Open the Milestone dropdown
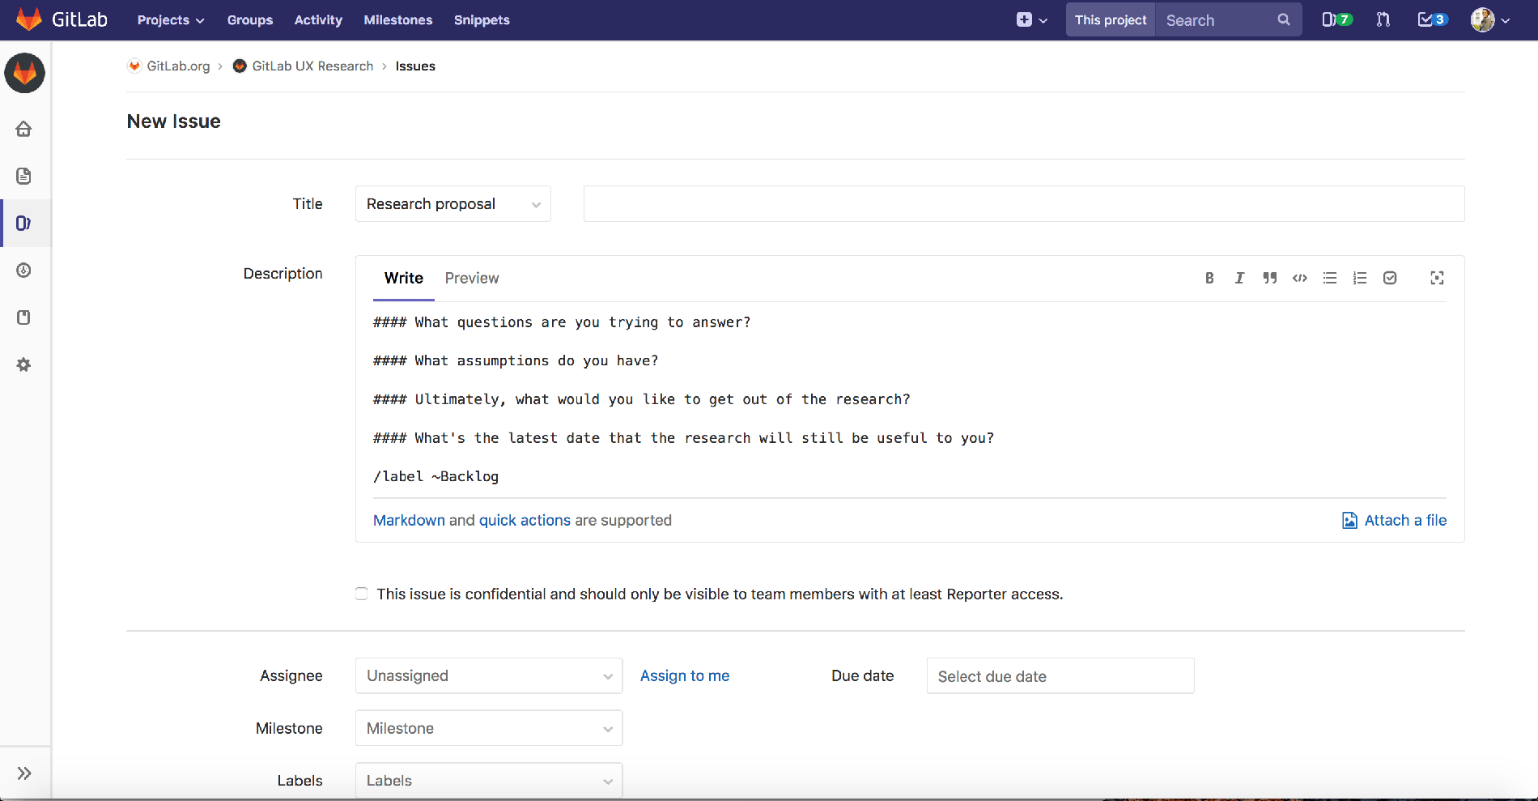 click(488, 728)
